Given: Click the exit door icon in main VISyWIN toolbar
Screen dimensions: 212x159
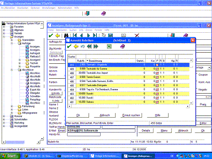Looking at the screenshot, I should 87,13.
